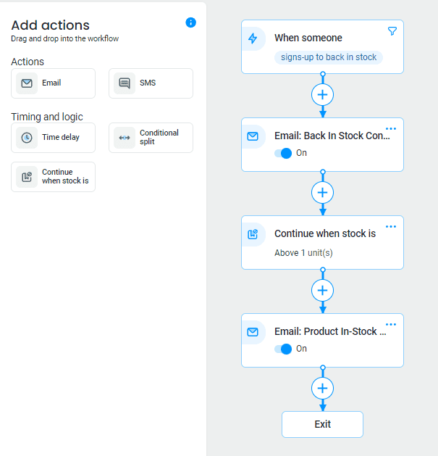The image size is (438, 456).
Task: Add a step after Continue when stock is
Action: click(323, 291)
